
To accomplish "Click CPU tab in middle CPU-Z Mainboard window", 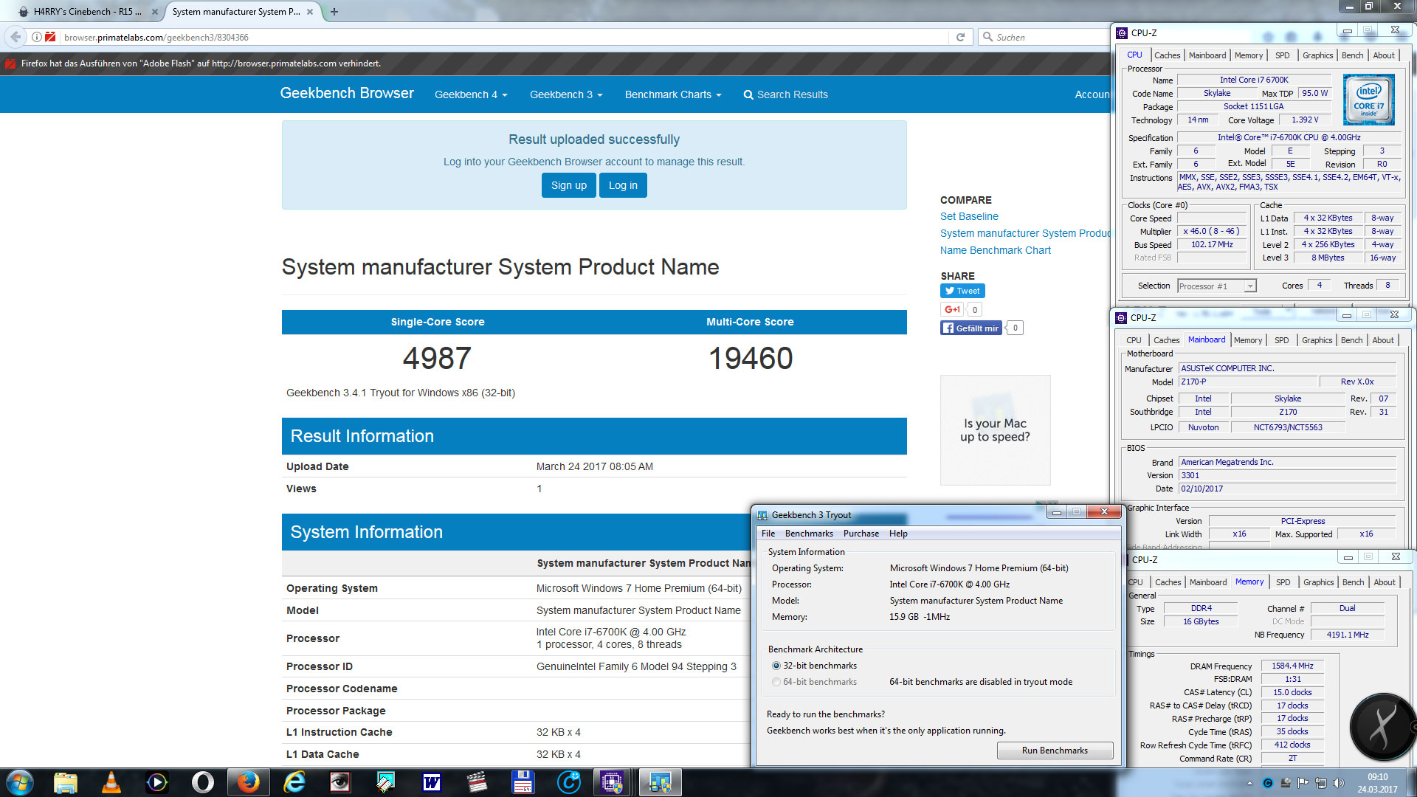I will pyautogui.click(x=1134, y=340).
